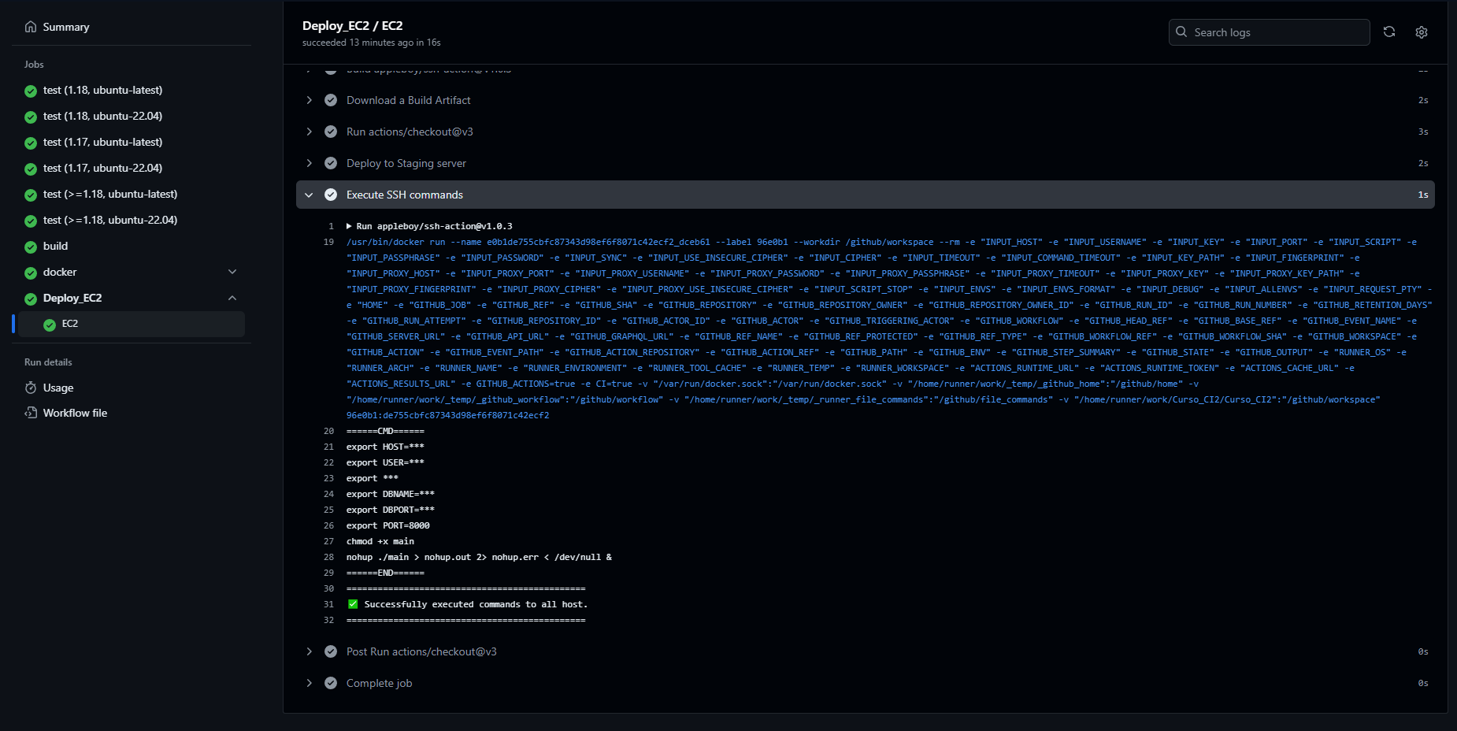The width and height of the screenshot is (1457, 731).
Task: Click status icon of Complete job
Action: pos(331,683)
